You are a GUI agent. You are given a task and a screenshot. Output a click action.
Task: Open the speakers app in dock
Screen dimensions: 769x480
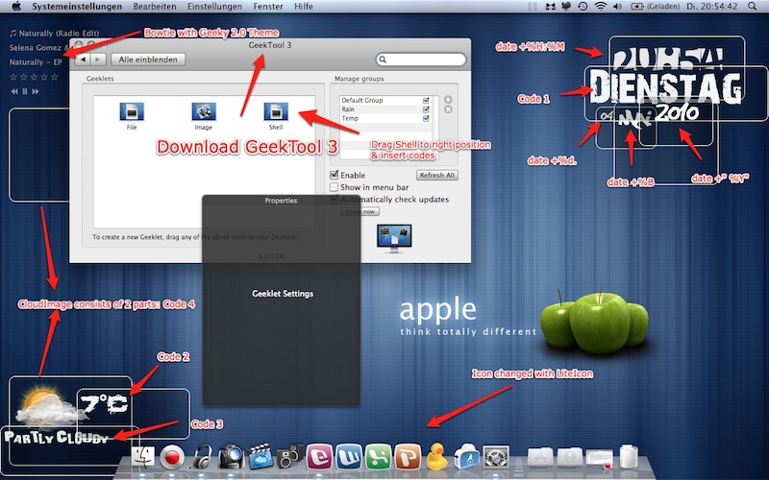click(290, 457)
